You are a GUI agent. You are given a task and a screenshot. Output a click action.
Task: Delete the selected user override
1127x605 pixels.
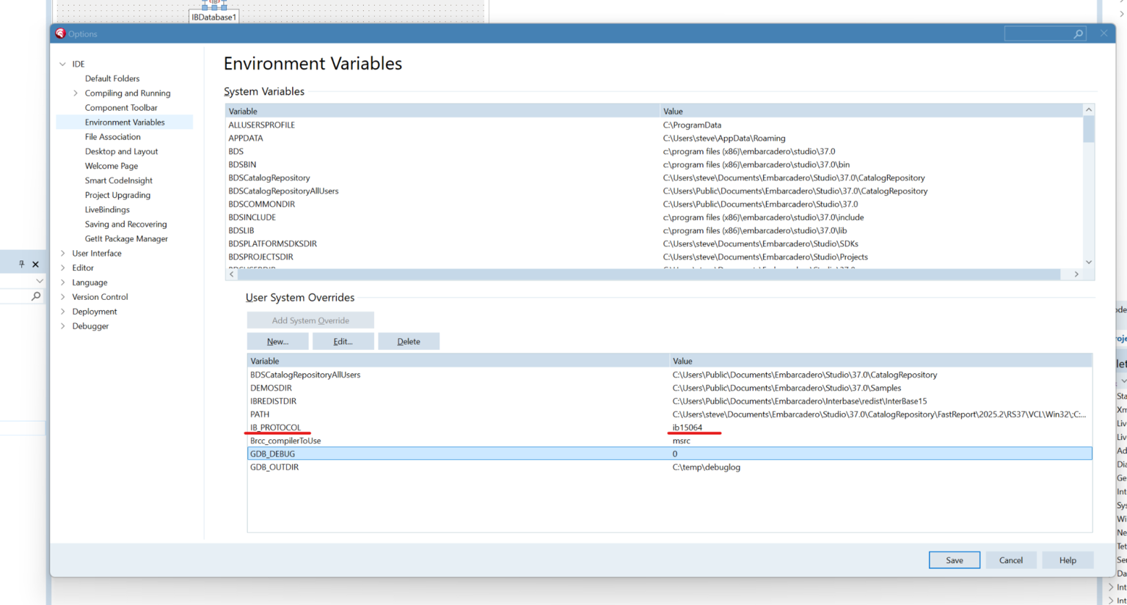(409, 342)
